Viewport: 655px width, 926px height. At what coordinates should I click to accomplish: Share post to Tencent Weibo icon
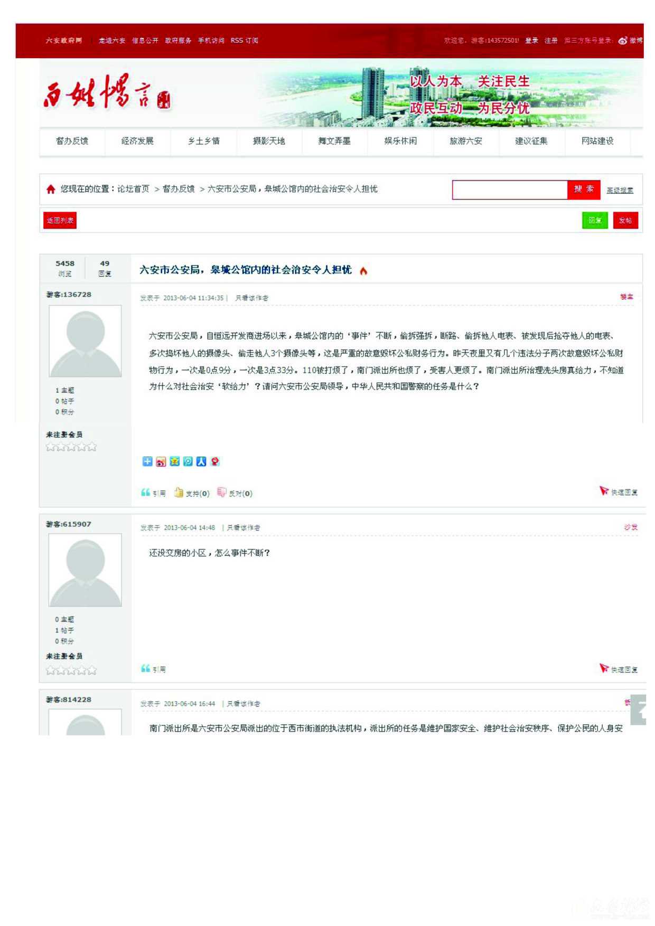click(188, 461)
